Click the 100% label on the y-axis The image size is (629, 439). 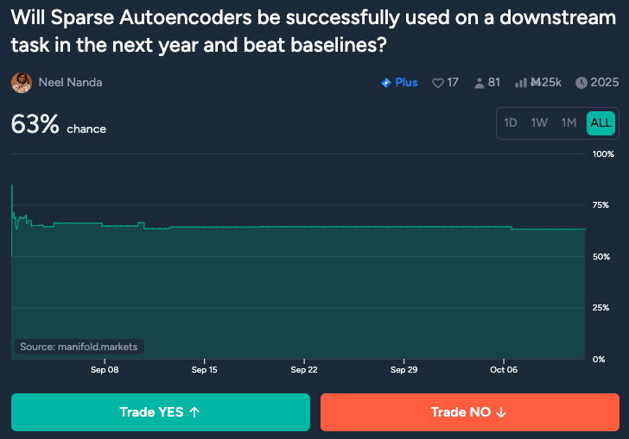pyautogui.click(x=602, y=154)
